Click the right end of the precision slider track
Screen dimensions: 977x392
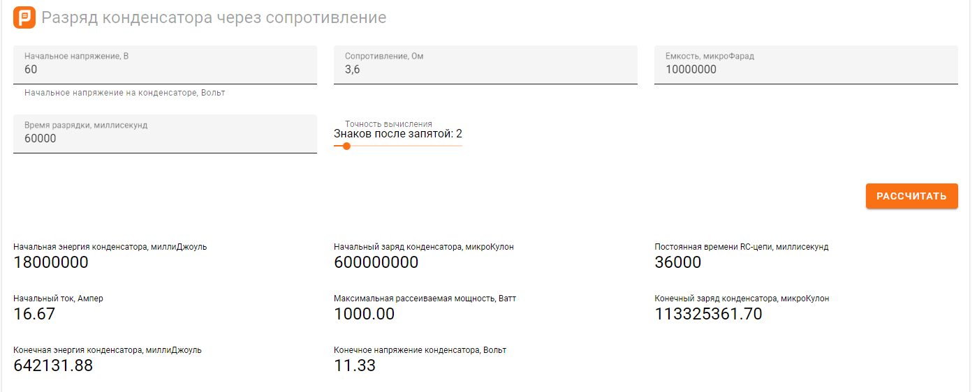pyautogui.click(x=461, y=146)
